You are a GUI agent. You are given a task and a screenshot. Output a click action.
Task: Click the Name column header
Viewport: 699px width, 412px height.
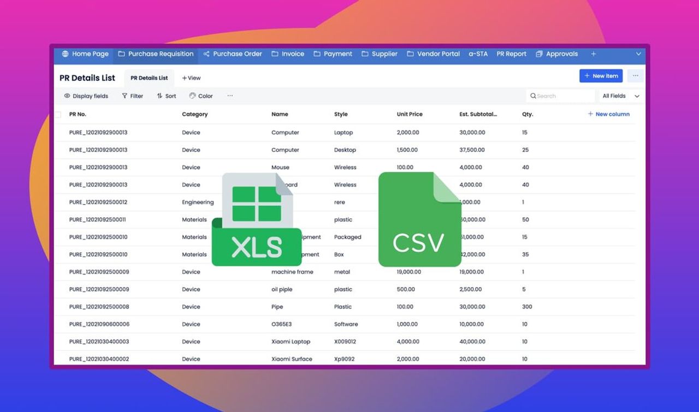[x=280, y=115]
